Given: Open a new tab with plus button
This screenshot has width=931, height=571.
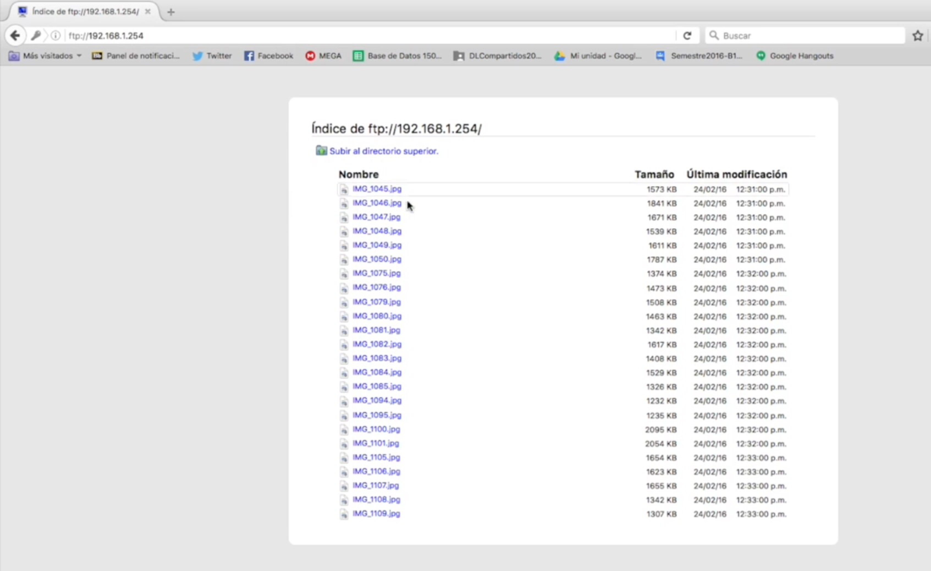Looking at the screenshot, I should pos(171,12).
